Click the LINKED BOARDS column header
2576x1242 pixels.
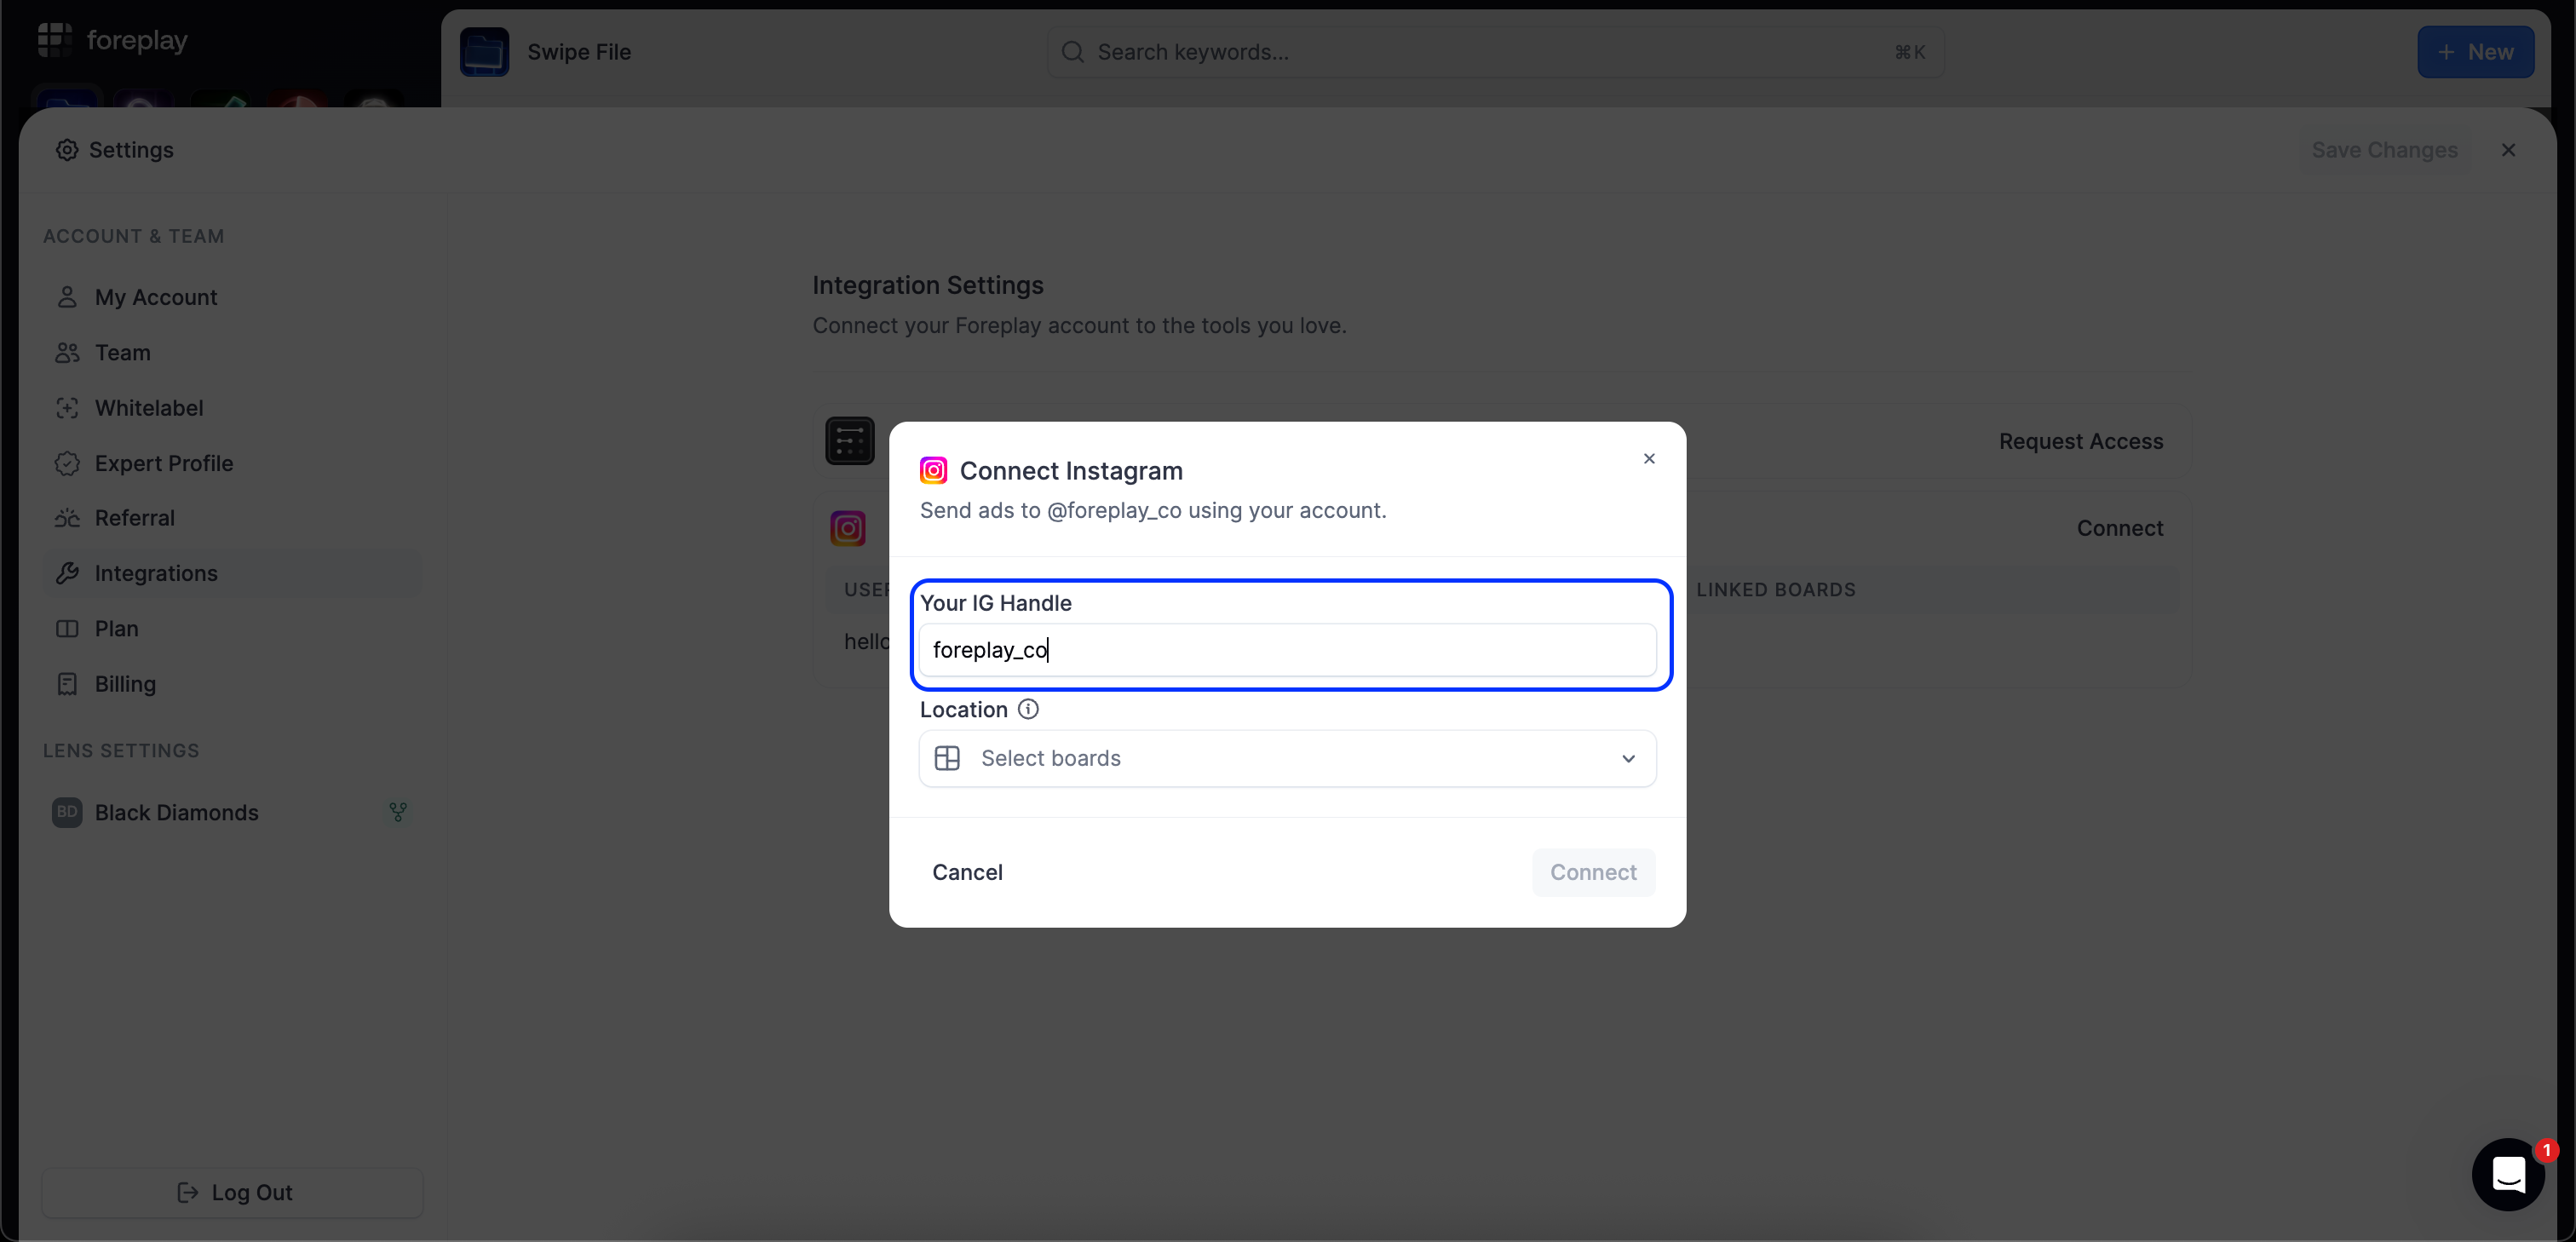pos(1776,590)
